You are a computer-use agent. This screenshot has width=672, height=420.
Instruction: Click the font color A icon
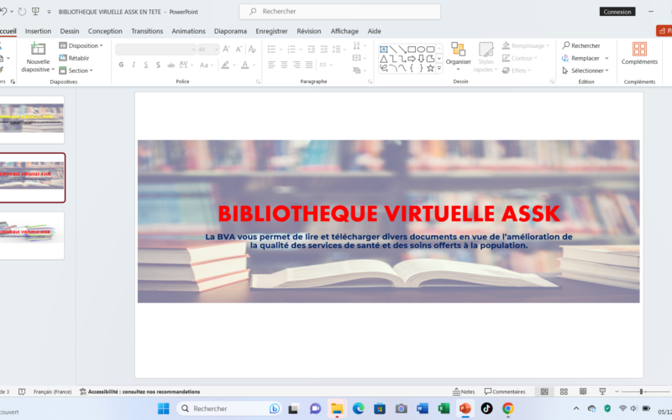click(x=244, y=65)
